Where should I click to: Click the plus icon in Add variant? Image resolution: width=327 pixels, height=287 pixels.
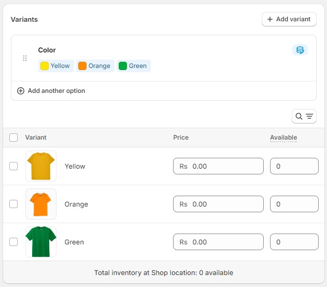tap(270, 19)
